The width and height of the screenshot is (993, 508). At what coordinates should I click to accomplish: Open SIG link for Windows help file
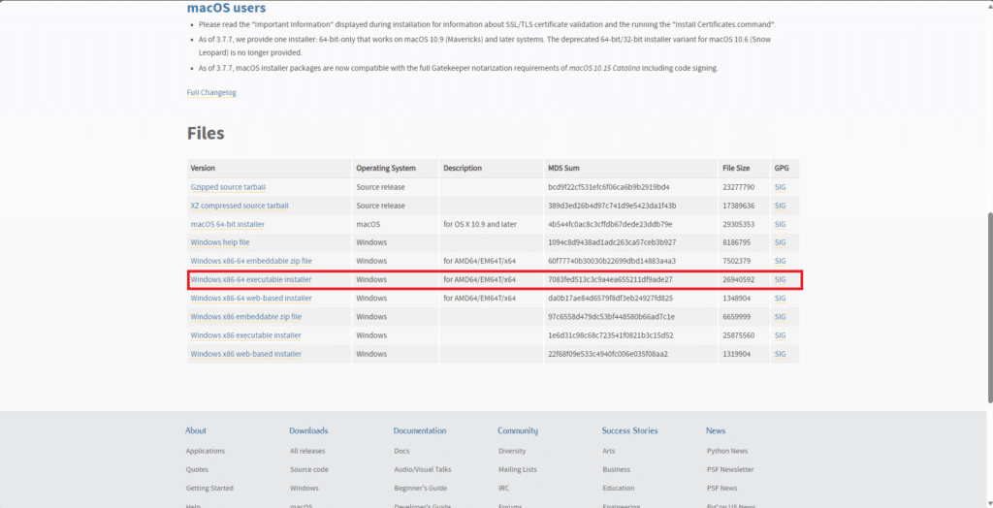coord(780,242)
